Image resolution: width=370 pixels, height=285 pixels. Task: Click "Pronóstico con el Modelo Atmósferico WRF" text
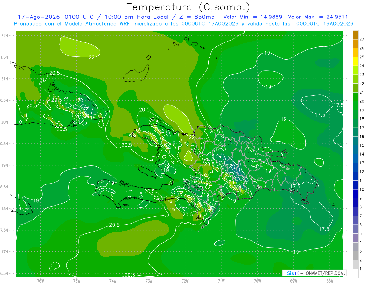tap(72, 23)
